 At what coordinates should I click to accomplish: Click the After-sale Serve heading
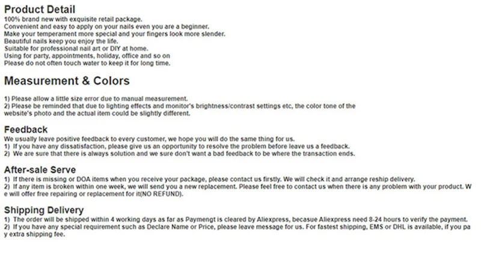coord(40,170)
